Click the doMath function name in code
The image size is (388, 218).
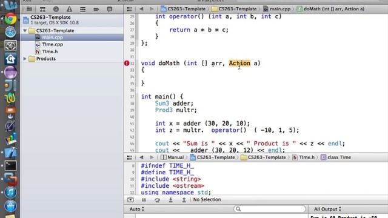click(169, 63)
